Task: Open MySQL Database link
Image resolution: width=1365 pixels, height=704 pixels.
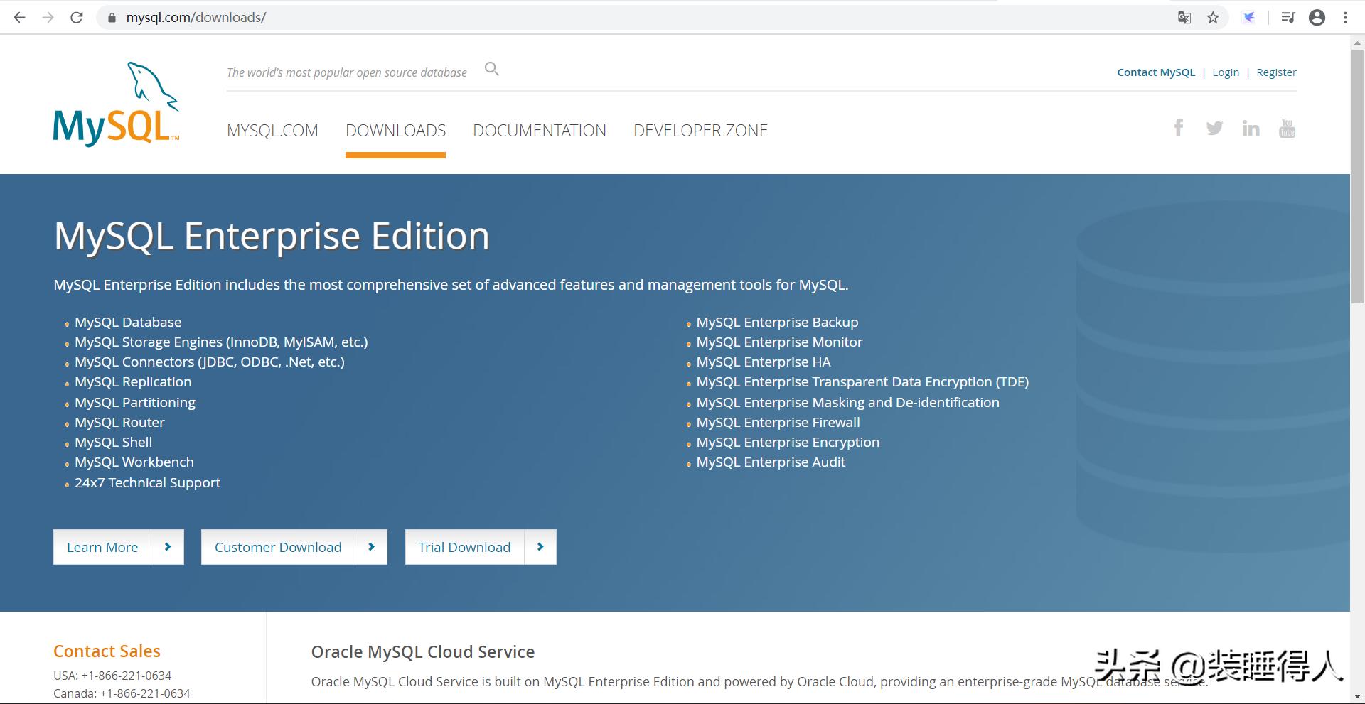Action: [x=128, y=322]
